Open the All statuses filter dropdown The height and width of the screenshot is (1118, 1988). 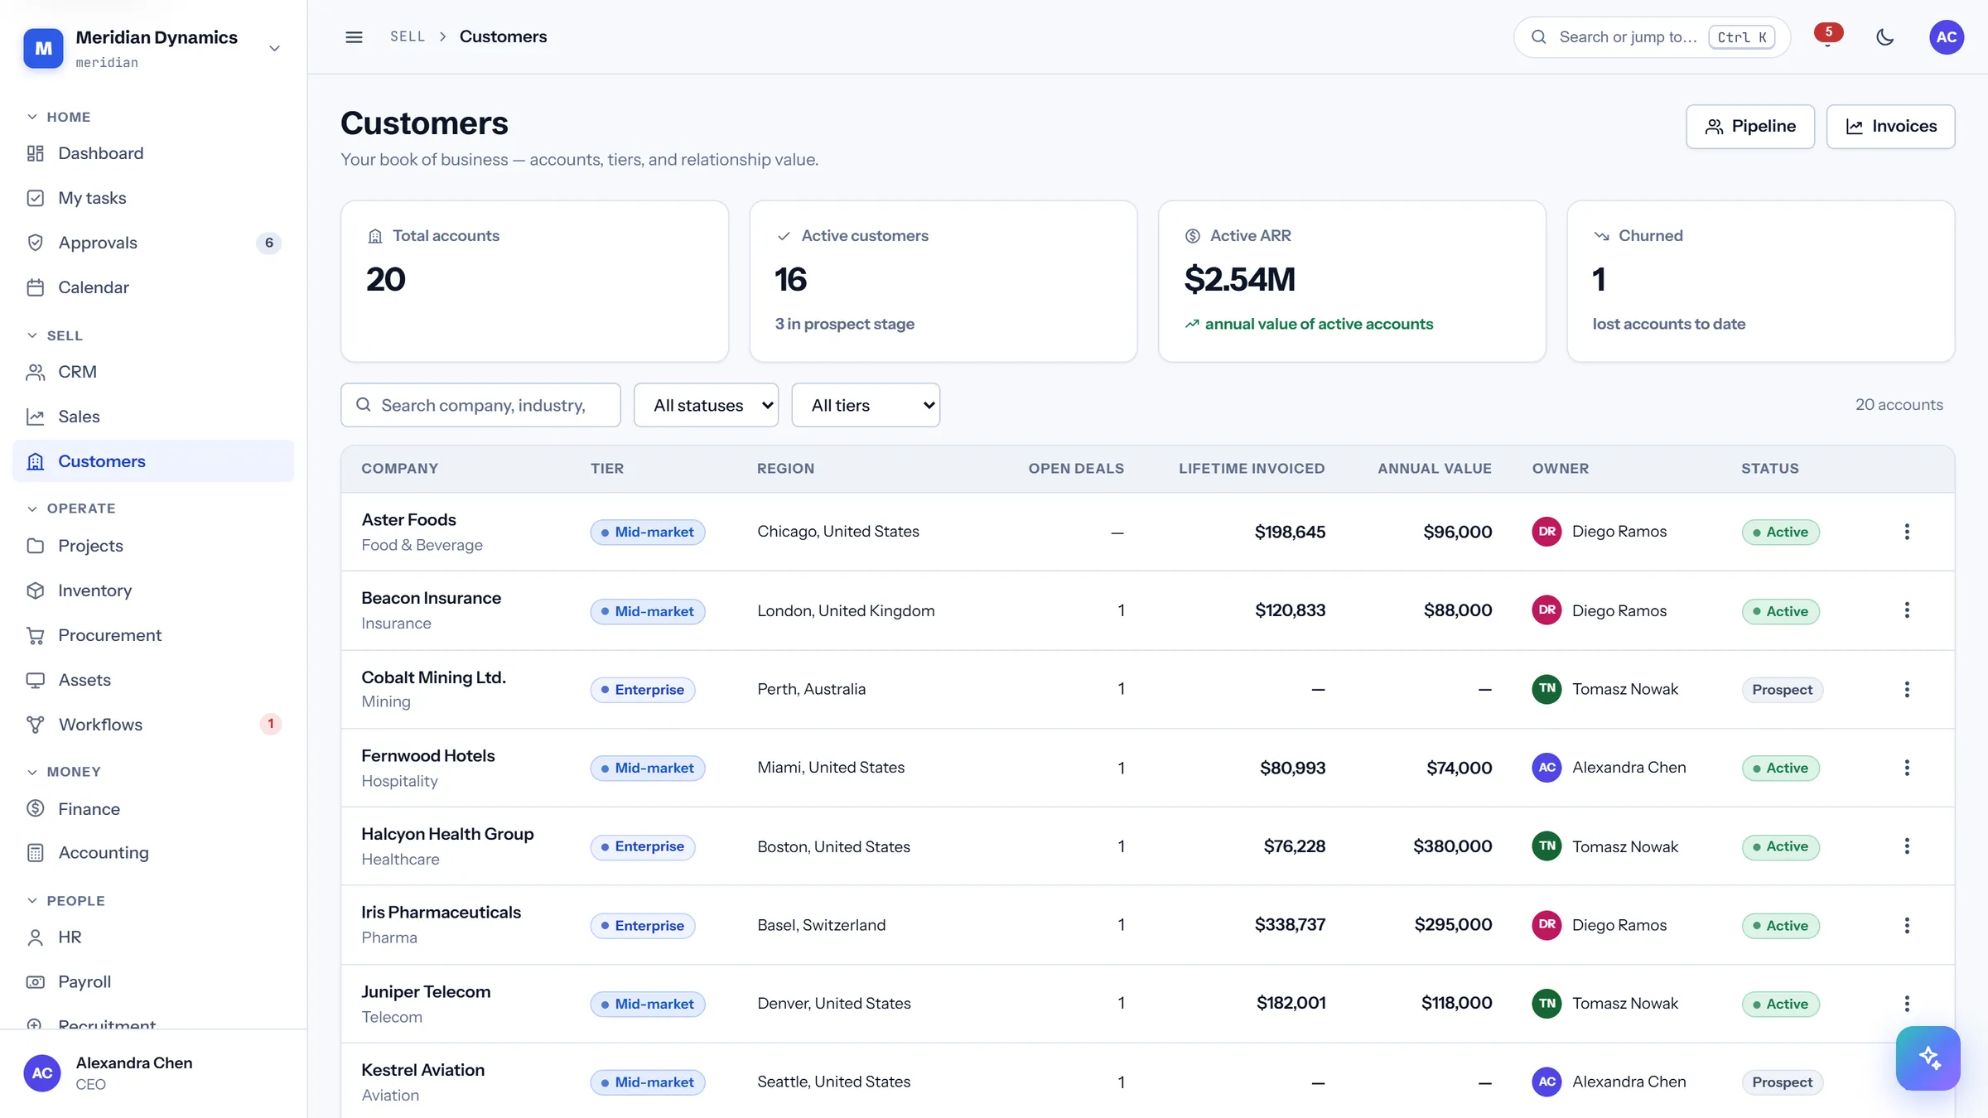[x=706, y=405]
